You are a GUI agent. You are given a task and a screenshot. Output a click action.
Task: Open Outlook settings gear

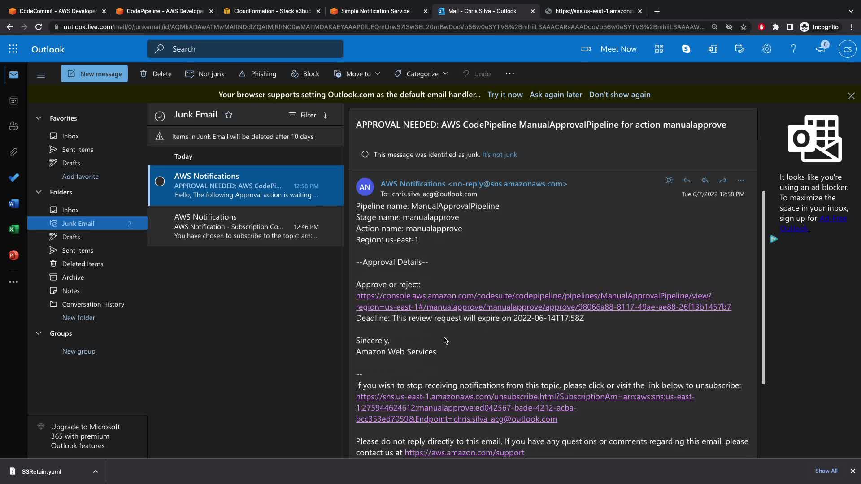pos(766,49)
